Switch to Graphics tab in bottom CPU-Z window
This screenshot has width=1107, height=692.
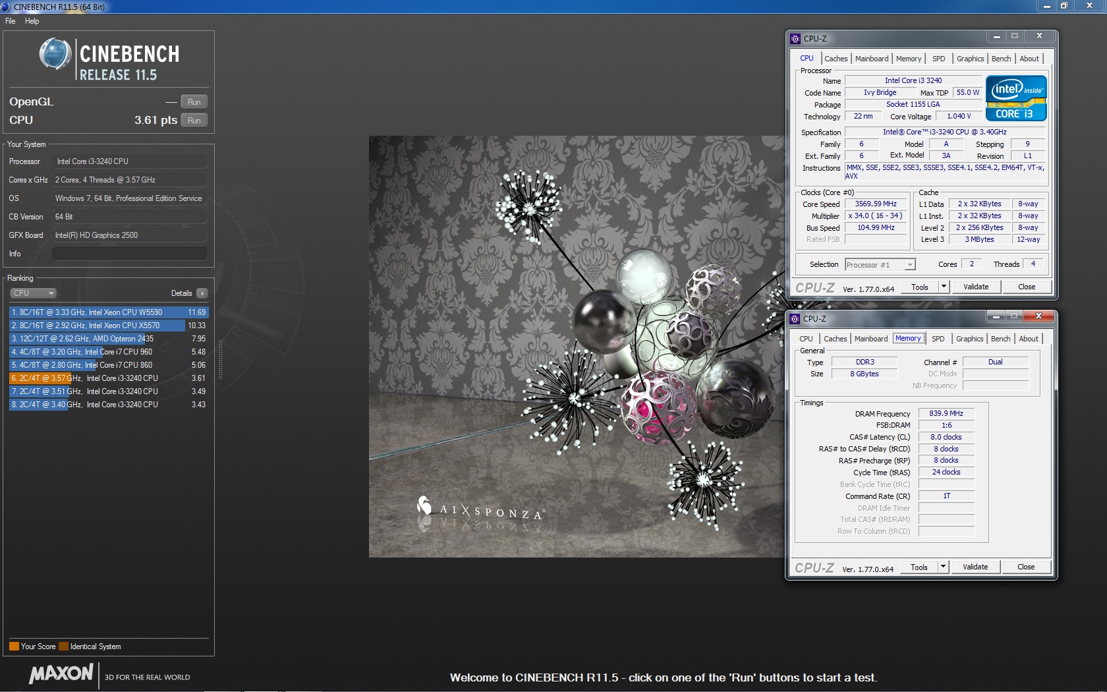pyautogui.click(x=969, y=339)
